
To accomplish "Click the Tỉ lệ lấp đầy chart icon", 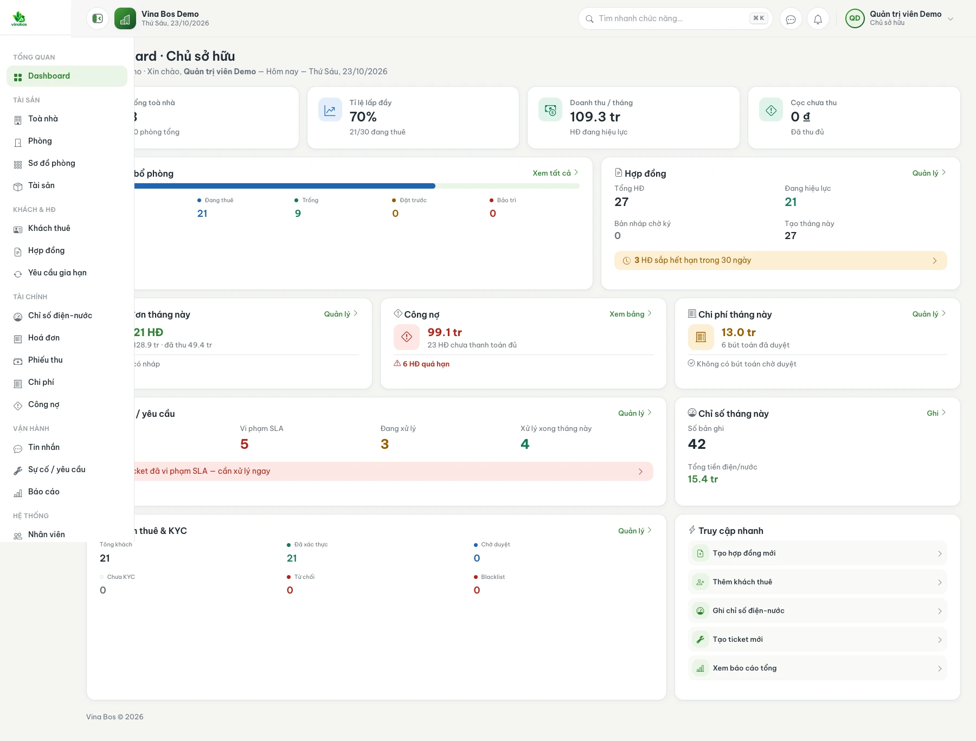I will 330,110.
